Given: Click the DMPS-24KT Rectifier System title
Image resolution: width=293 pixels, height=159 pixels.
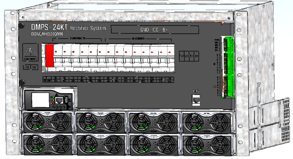Looking at the screenshot, I should [69, 28].
